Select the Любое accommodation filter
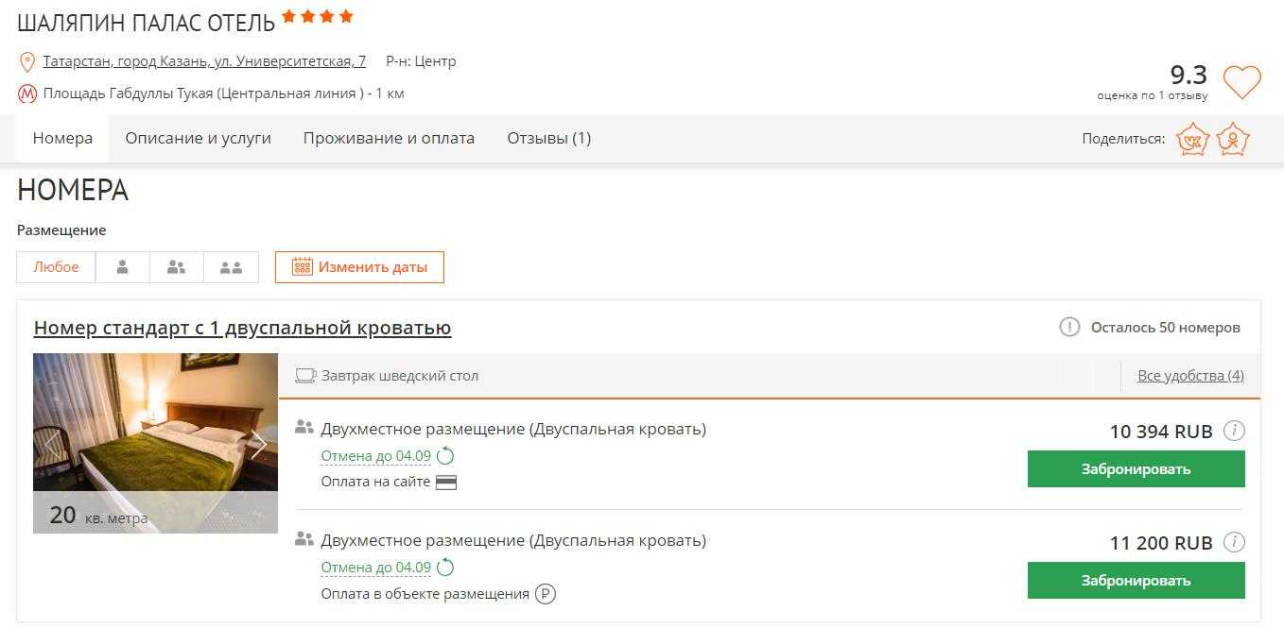The width and height of the screenshot is (1284, 628). tap(56, 267)
